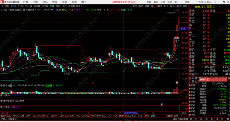Switch to 5分钟 chart period
Screen dimensions: 230x122
tap(21, 6)
